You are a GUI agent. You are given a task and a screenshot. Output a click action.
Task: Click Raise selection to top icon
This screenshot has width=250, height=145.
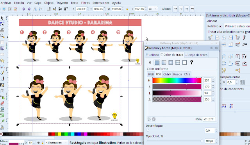(x=66, y=9)
